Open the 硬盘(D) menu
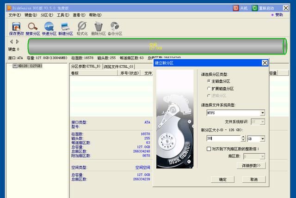296x198 pixels. 31,15
